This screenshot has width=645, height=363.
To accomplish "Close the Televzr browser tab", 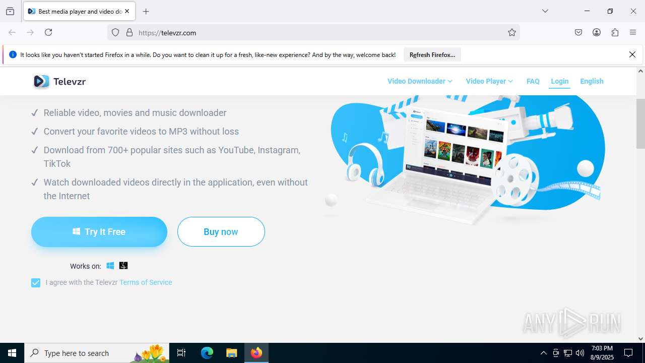I will 127,11.
